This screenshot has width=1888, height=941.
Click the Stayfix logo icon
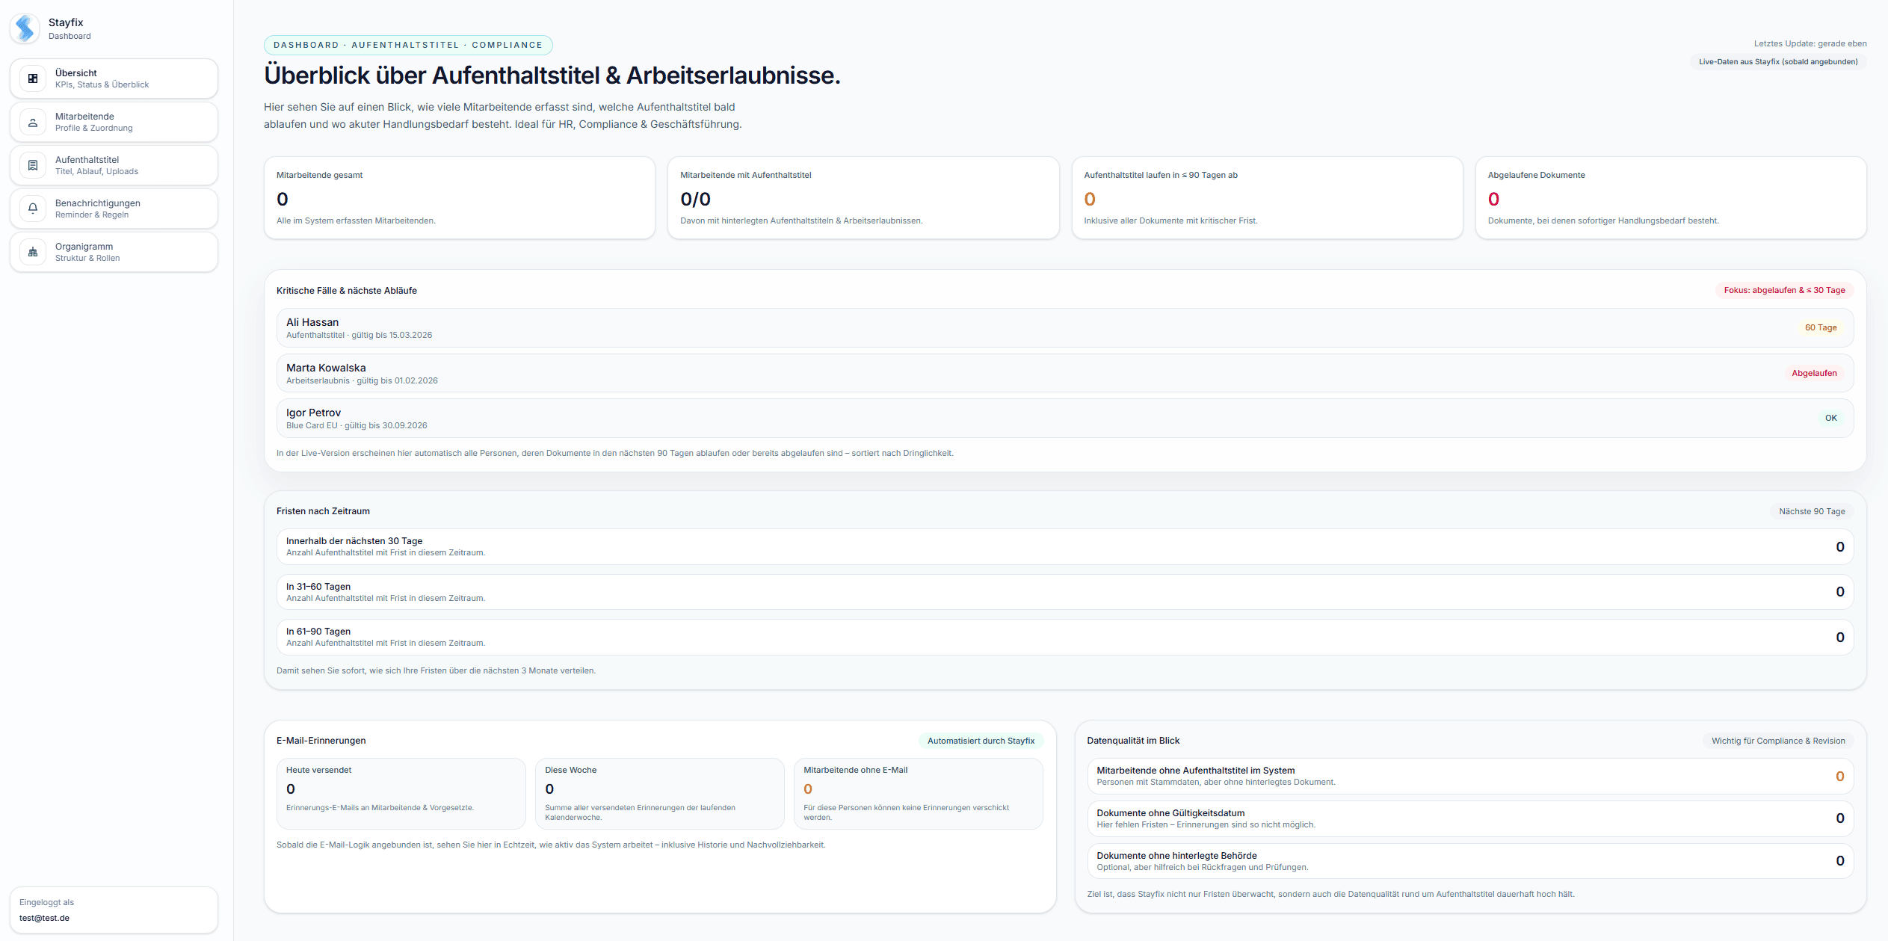pos(25,28)
